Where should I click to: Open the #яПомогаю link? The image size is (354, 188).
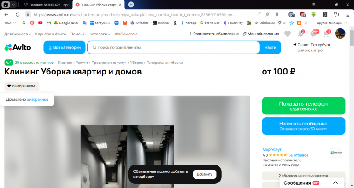click(126, 34)
